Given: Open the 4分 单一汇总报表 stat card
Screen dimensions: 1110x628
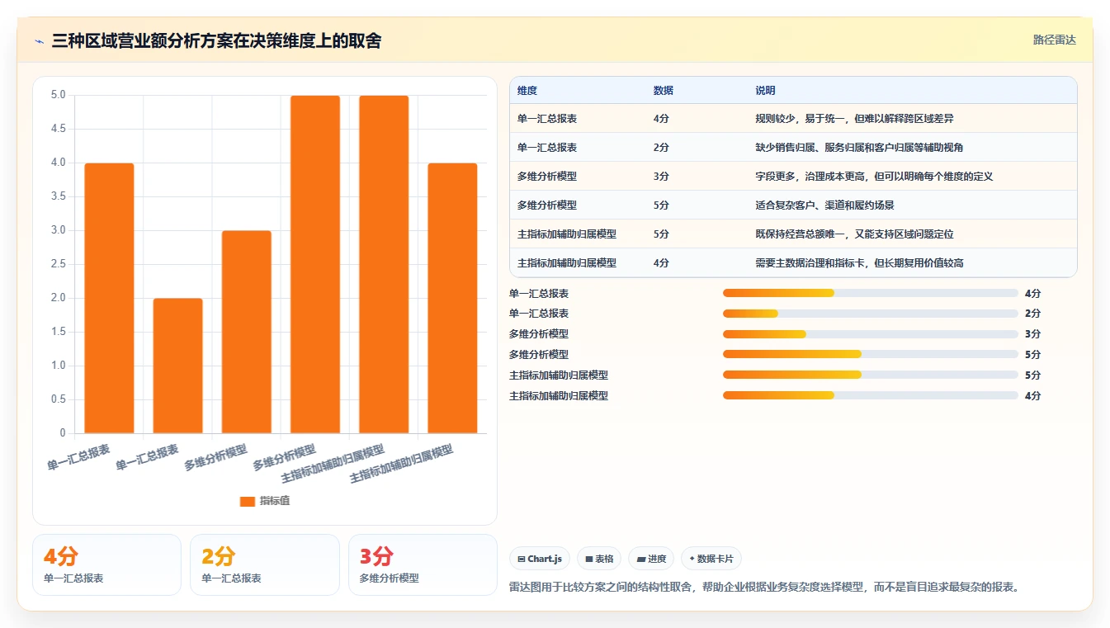Looking at the screenshot, I should point(106,564).
